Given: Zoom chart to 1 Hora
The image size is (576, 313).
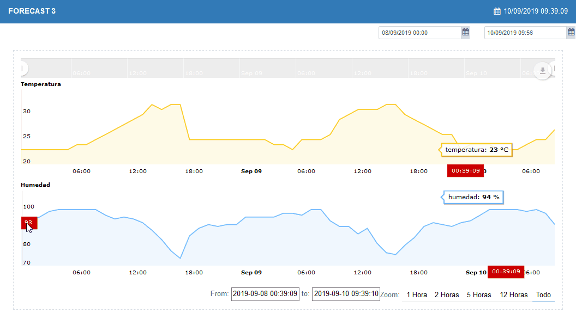Looking at the screenshot, I should [x=417, y=294].
